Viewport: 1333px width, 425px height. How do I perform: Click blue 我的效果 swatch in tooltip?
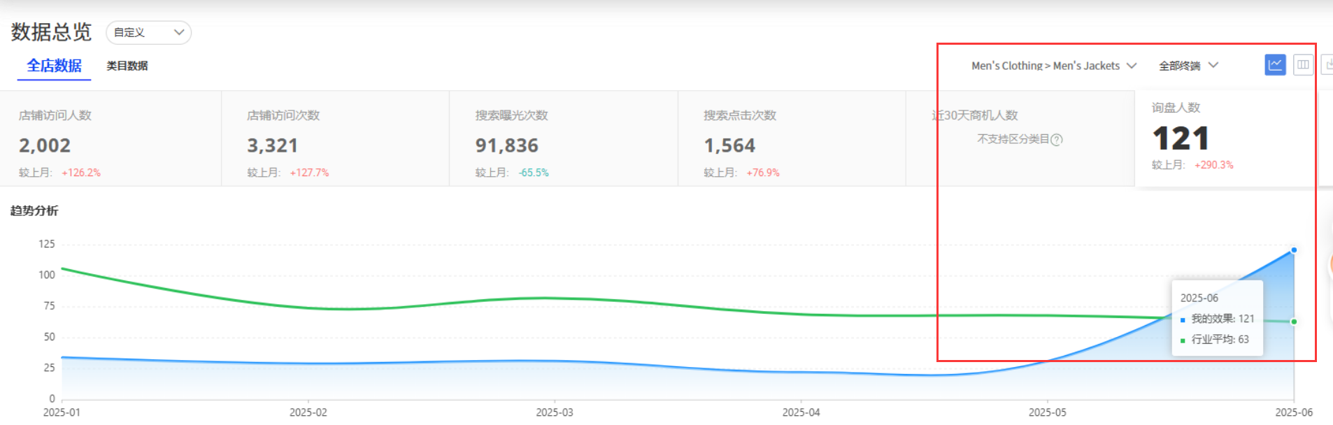coord(1183,319)
